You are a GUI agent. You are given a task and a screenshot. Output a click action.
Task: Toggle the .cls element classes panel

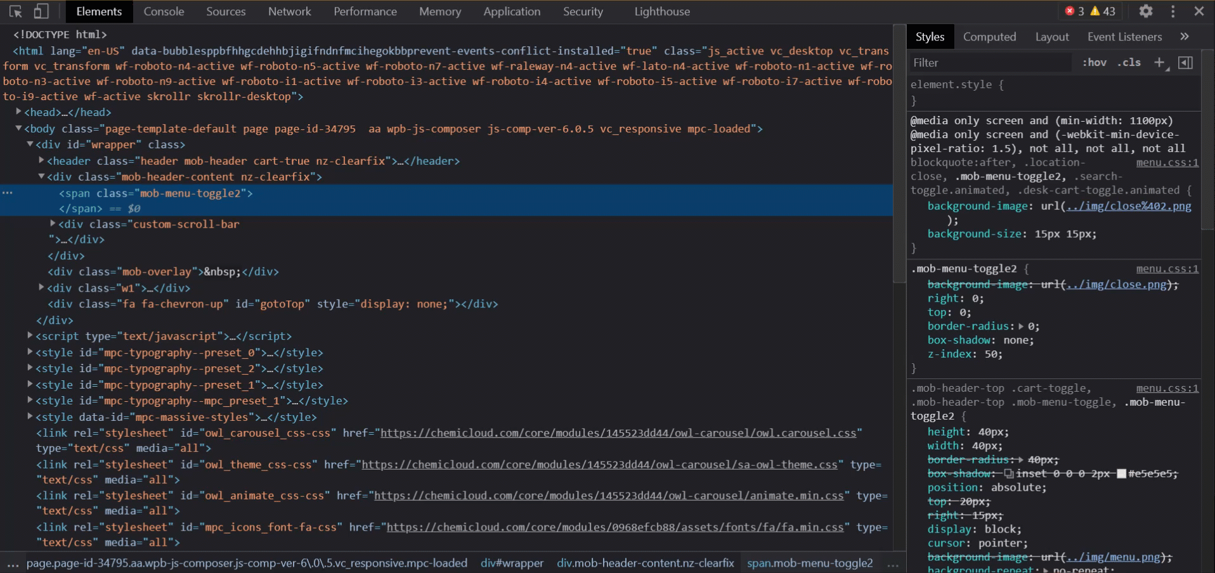1129,63
